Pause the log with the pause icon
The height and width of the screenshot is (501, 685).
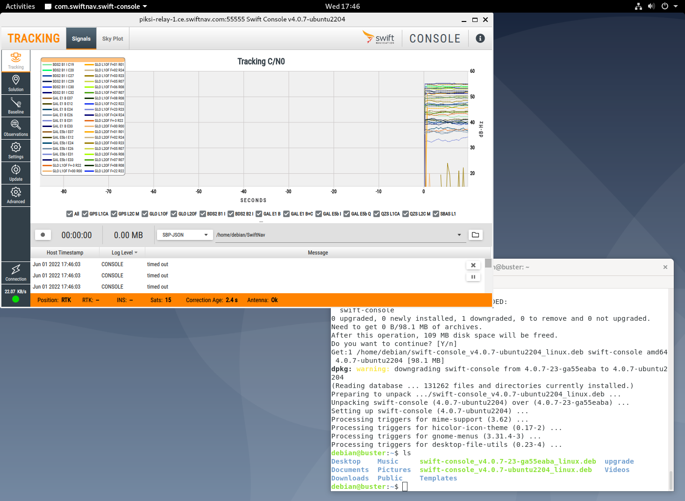pyautogui.click(x=473, y=277)
